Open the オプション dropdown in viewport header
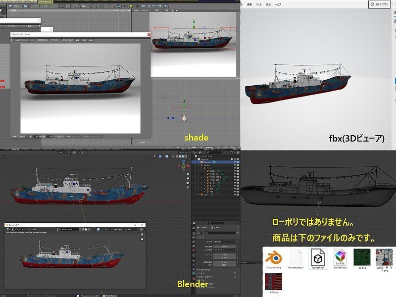 pyautogui.click(x=184, y=153)
